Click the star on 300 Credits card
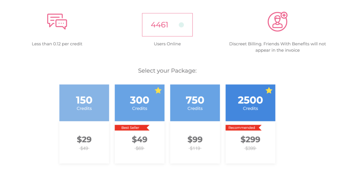 tap(158, 90)
